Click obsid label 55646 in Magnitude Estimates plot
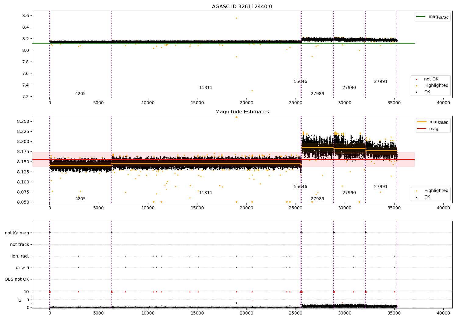 pyautogui.click(x=300, y=187)
